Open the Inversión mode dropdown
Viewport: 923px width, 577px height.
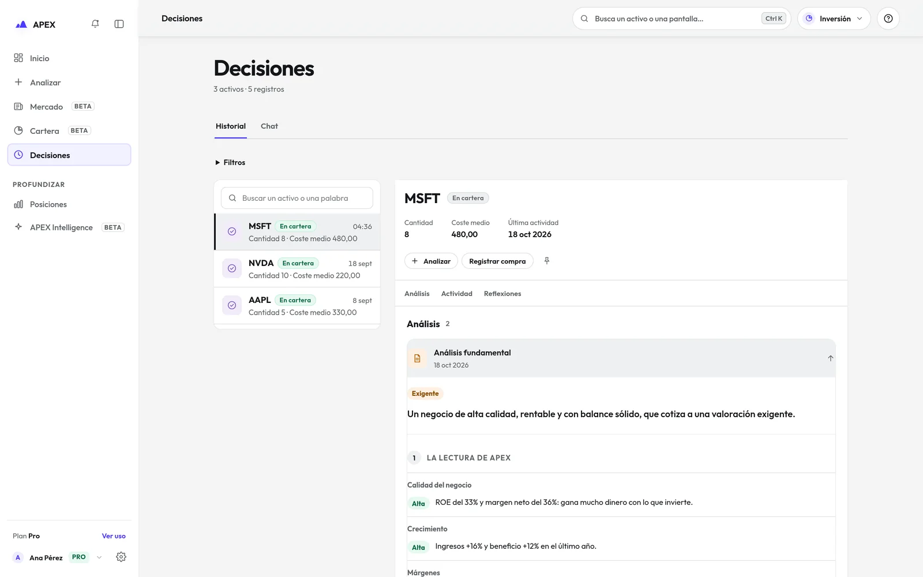834,18
